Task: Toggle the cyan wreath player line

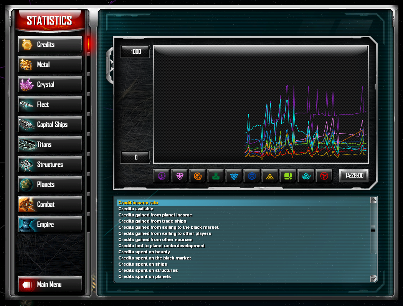Action: click(x=306, y=176)
